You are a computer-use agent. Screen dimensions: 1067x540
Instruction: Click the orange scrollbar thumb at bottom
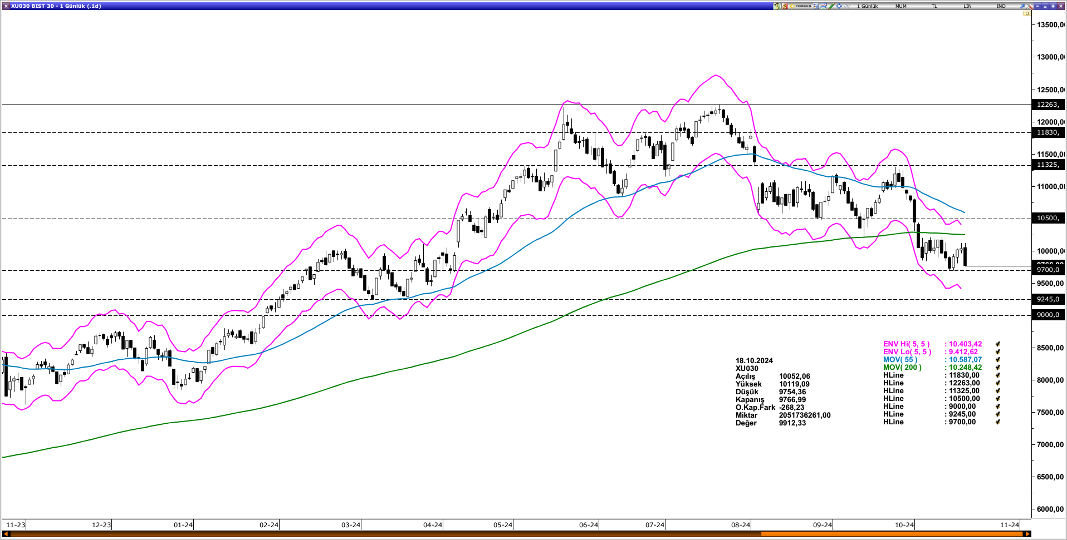(892, 534)
